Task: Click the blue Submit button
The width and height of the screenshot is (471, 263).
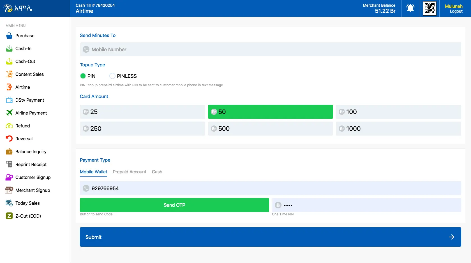Action: coord(270,237)
